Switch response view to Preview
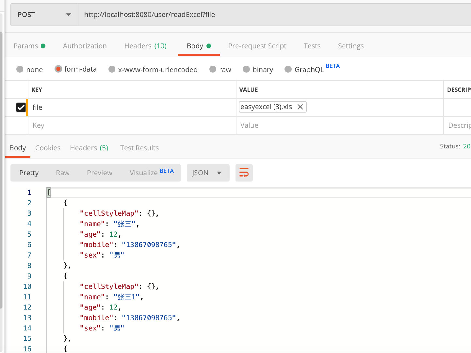The width and height of the screenshot is (471, 353). coord(99,173)
